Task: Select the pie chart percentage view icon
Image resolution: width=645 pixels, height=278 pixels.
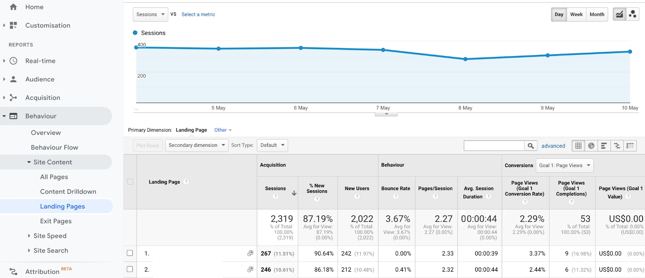Action: click(x=591, y=146)
